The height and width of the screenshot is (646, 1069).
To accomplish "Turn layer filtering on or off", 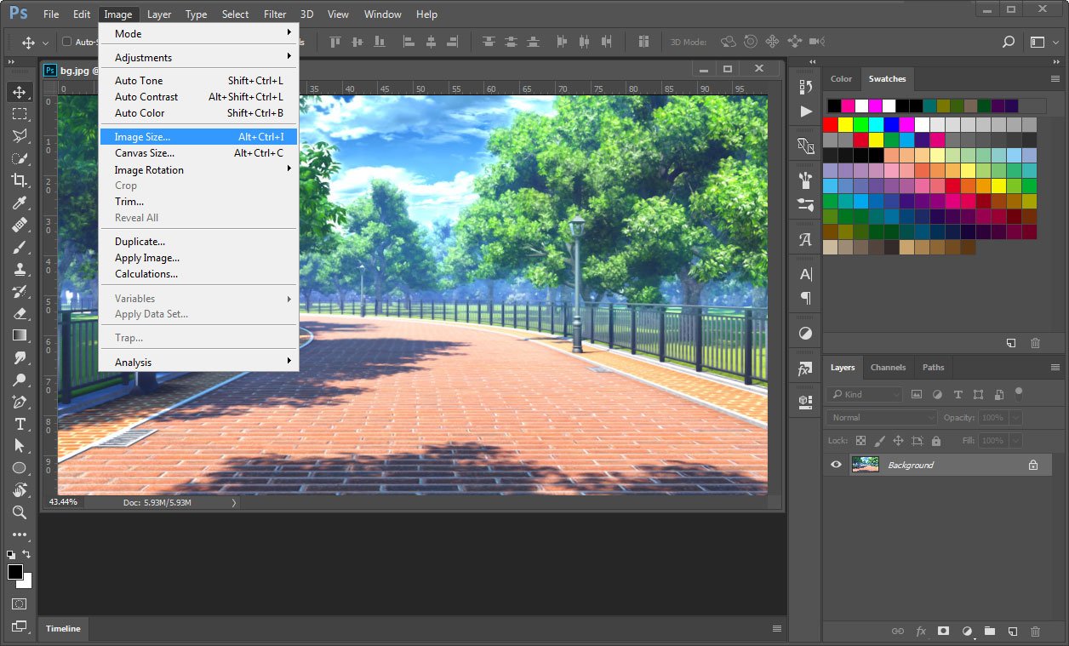I will 1019,393.
